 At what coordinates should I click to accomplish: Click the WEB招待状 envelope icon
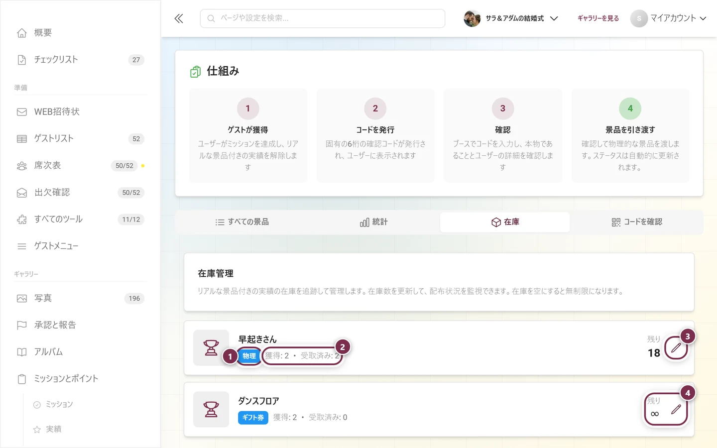point(22,112)
